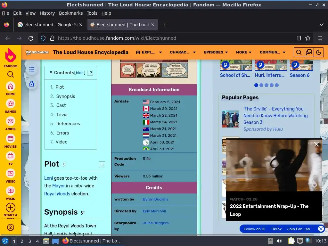Open user profile icon in sidebar

pyautogui.click(x=11, y=227)
